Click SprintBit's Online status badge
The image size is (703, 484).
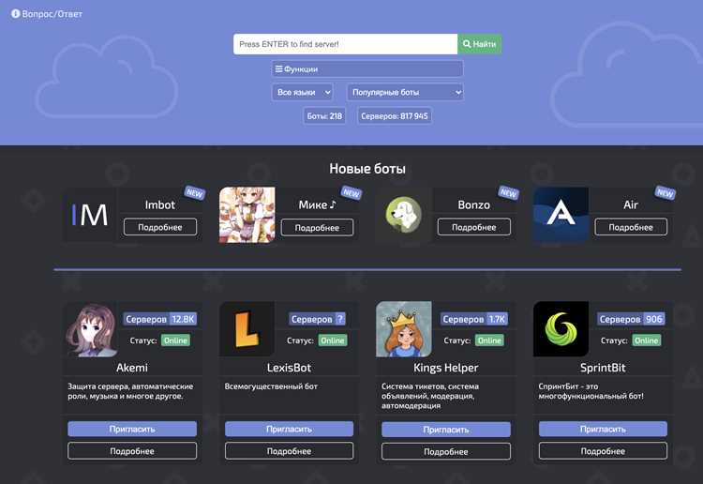point(646,340)
